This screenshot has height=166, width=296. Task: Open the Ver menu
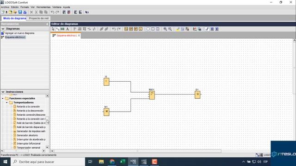pos(33,7)
